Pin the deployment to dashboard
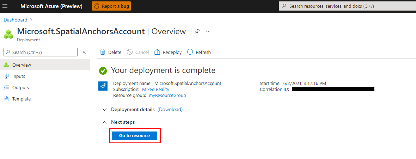The height and width of the screenshot is (159, 416). [x=197, y=32]
